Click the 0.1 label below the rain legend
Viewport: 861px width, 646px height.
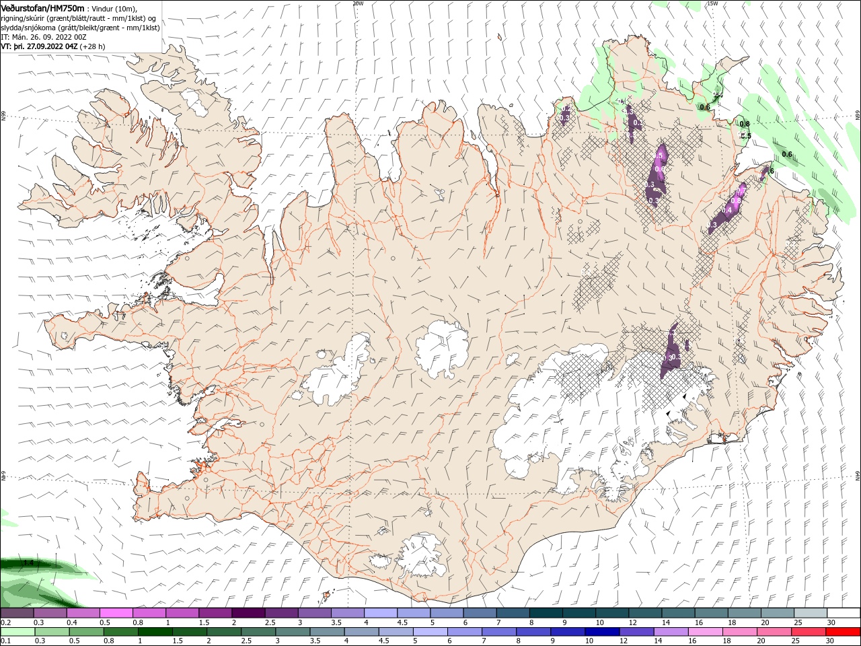click(x=5, y=641)
